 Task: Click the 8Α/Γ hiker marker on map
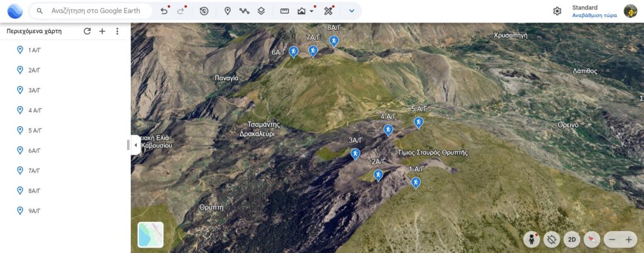pyautogui.click(x=335, y=41)
